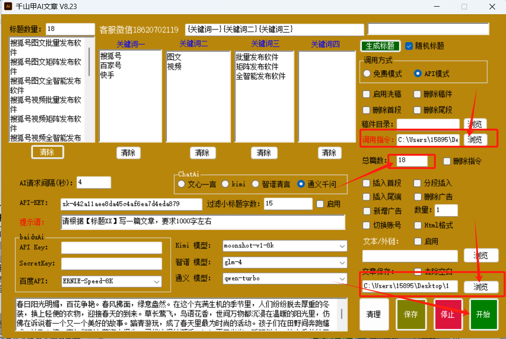506x339 pixels.
Task: Click 清除 button under title list
Action: click(x=47, y=152)
